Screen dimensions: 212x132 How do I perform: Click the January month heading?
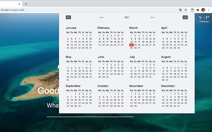click(x=71, y=28)
